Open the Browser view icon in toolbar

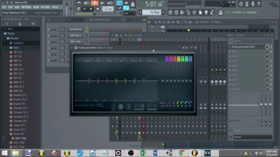point(188,13)
